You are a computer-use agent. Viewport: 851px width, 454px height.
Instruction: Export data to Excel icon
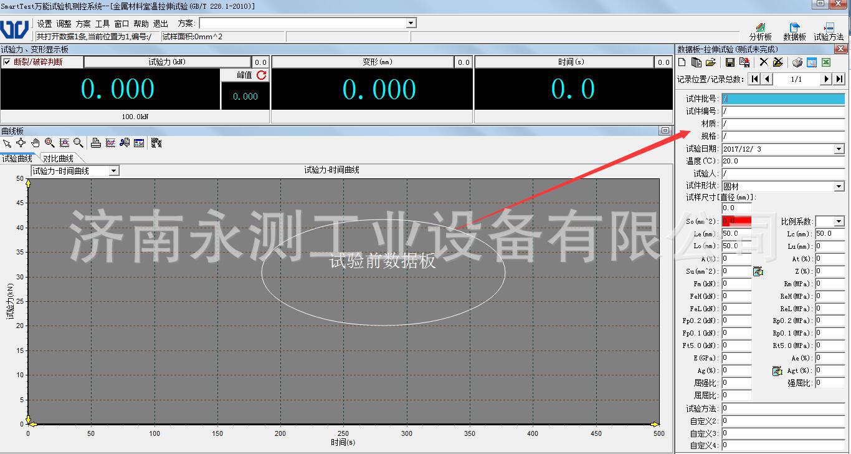click(826, 62)
